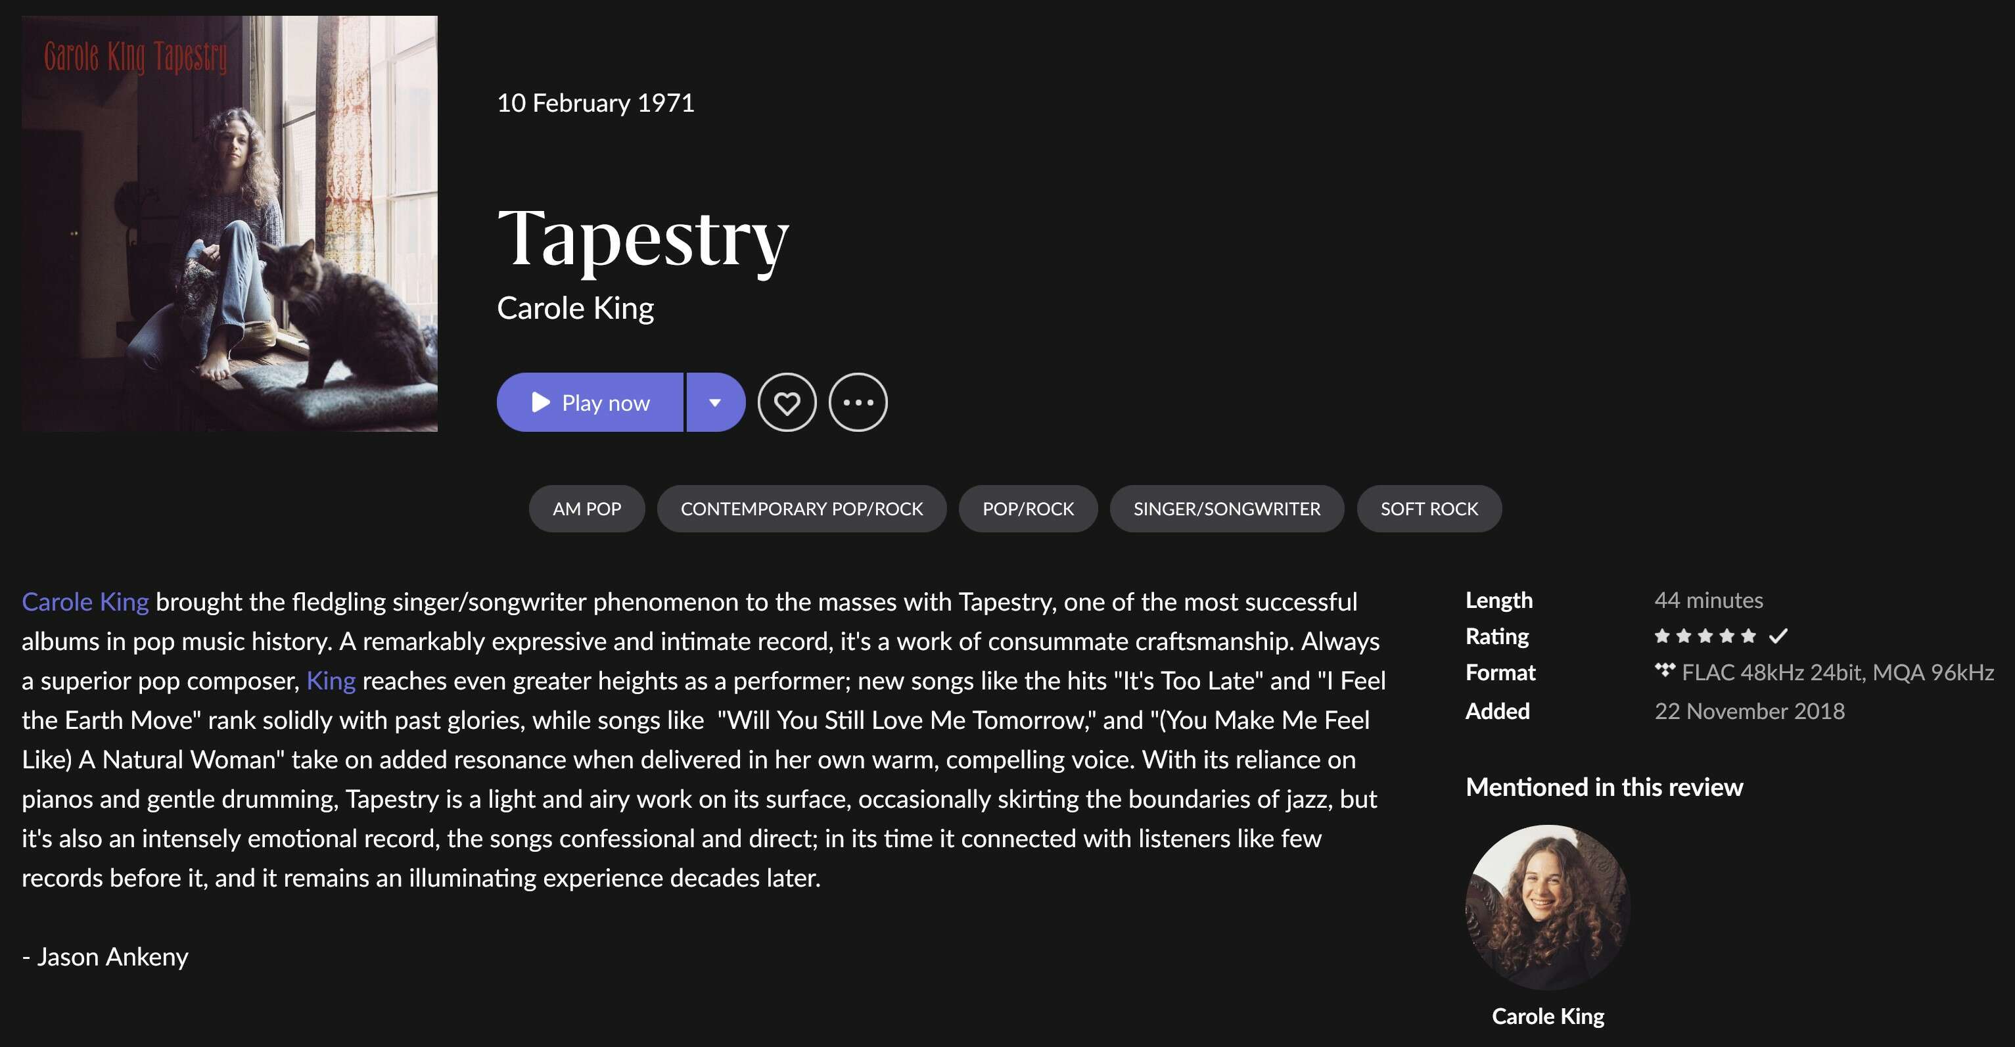Open the three-dots more options menu
The image size is (2015, 1047).
[x=858, y=402]
